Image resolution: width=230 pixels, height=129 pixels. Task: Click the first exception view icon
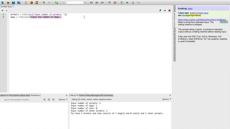tap(44, 100)
